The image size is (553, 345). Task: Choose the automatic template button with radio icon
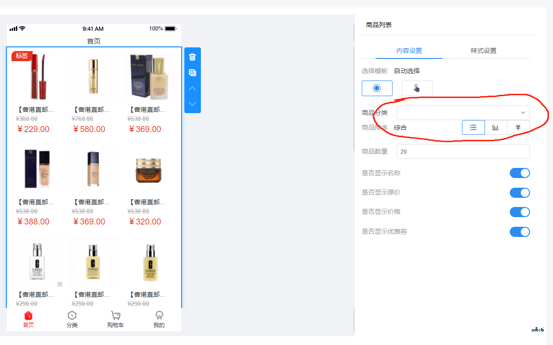pyautogui.click(x=377, y=88)
